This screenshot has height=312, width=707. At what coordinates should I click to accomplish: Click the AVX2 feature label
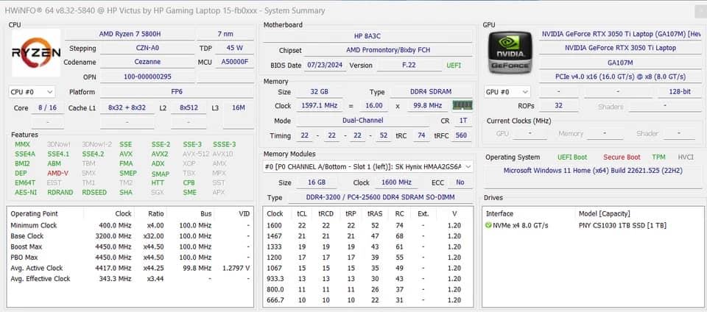[x=160, y=154]
